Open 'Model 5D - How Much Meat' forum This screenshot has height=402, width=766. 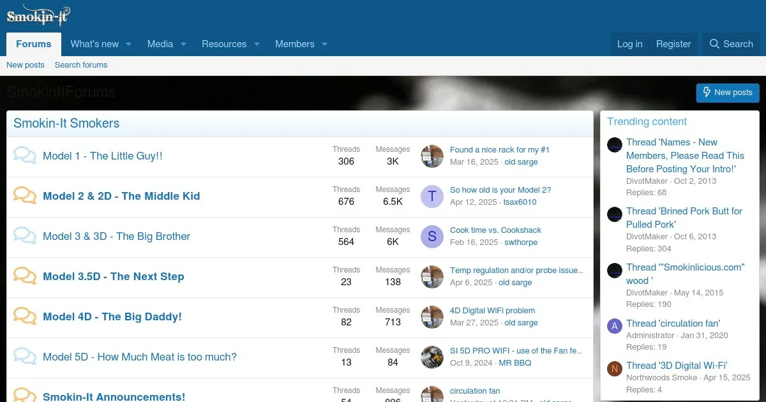[140, 357]
